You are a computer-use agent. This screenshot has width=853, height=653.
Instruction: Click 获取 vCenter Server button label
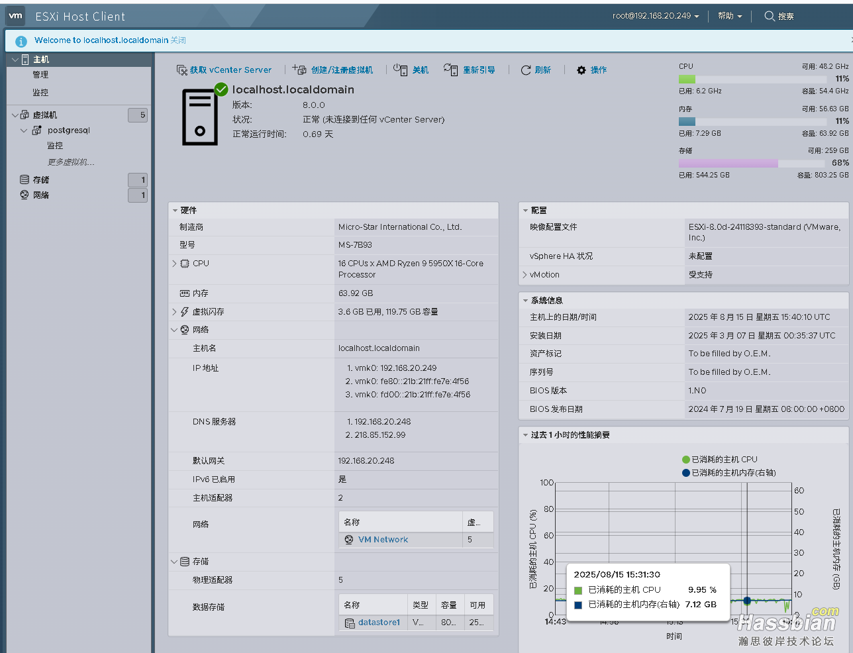click(x=230, y=70)
